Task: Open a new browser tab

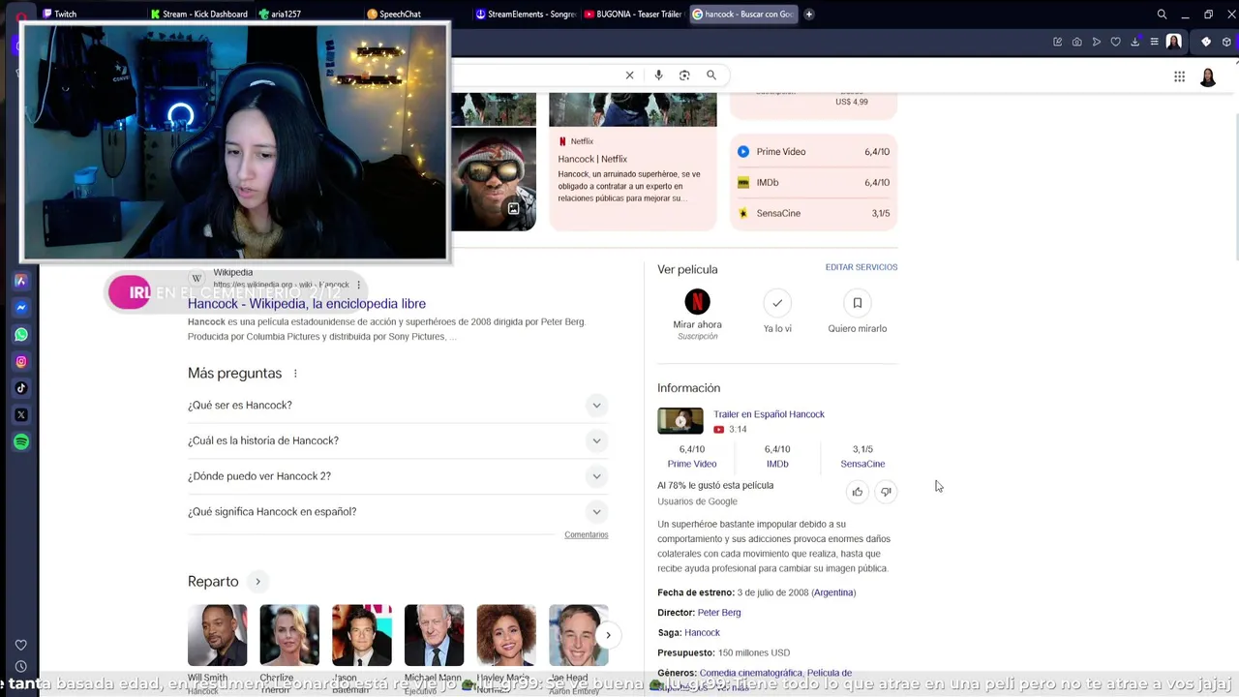Action: (809, 15)
